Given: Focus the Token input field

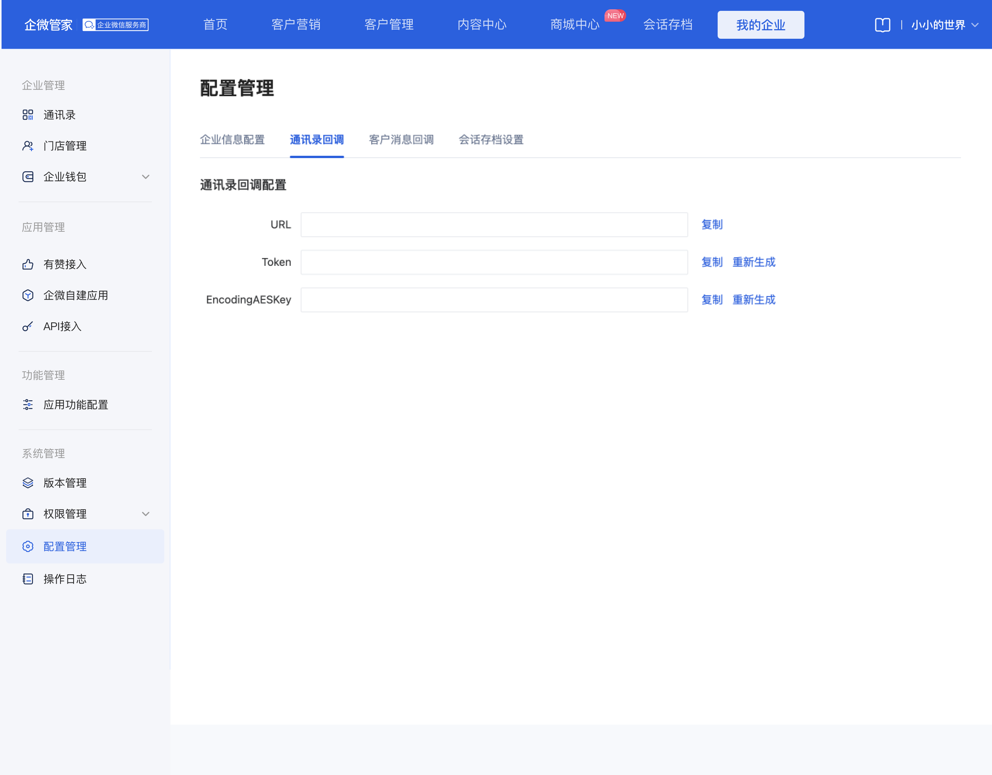Looking at the screenshot, I should [494, 262].
